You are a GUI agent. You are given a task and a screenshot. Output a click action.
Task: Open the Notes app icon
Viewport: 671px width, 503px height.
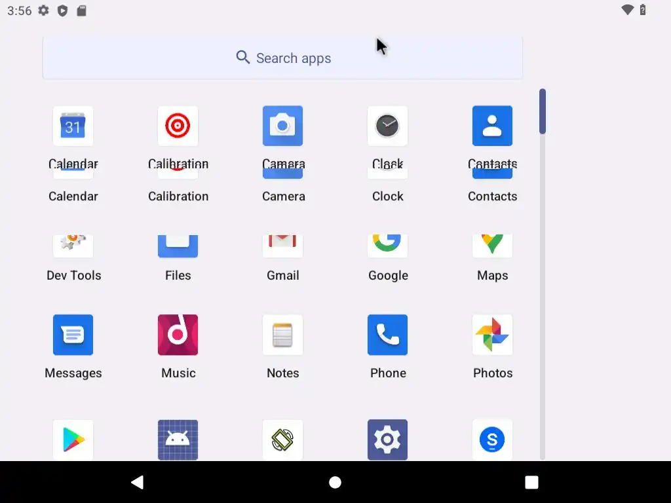282,335
